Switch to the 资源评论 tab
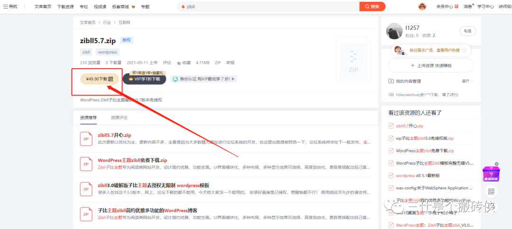The width and height of the screenshot is (512, 229). tap(119, 118)
